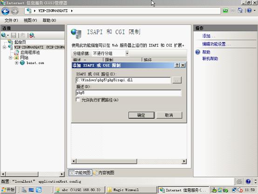Screen dimensions: 258x194
Task: Click the connect globe icon in Connections pane
Action: [4, 35]
